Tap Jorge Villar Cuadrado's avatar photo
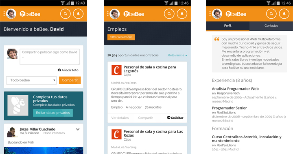Image resolution: width=293 pixels, height=154 pixels. (x=12, y=132)
